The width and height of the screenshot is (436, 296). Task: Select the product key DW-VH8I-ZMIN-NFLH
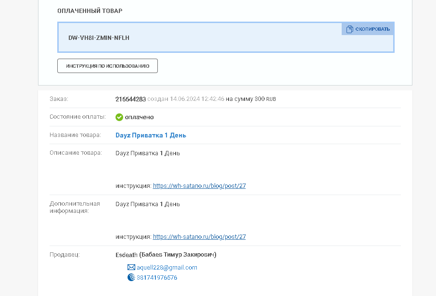99,37
